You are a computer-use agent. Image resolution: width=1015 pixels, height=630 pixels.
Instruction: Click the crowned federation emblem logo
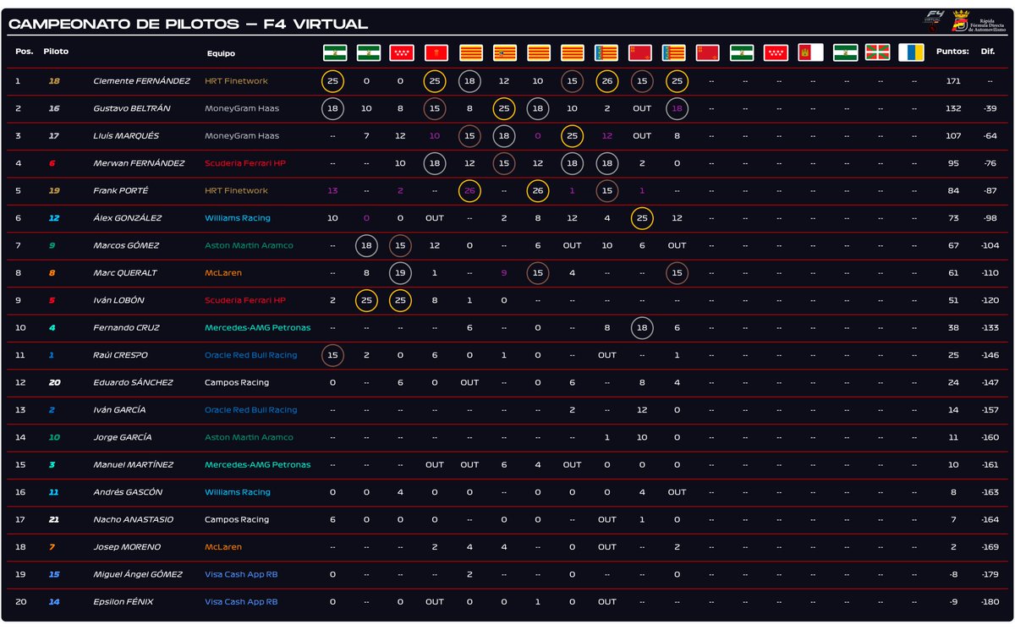pos(960,21)
